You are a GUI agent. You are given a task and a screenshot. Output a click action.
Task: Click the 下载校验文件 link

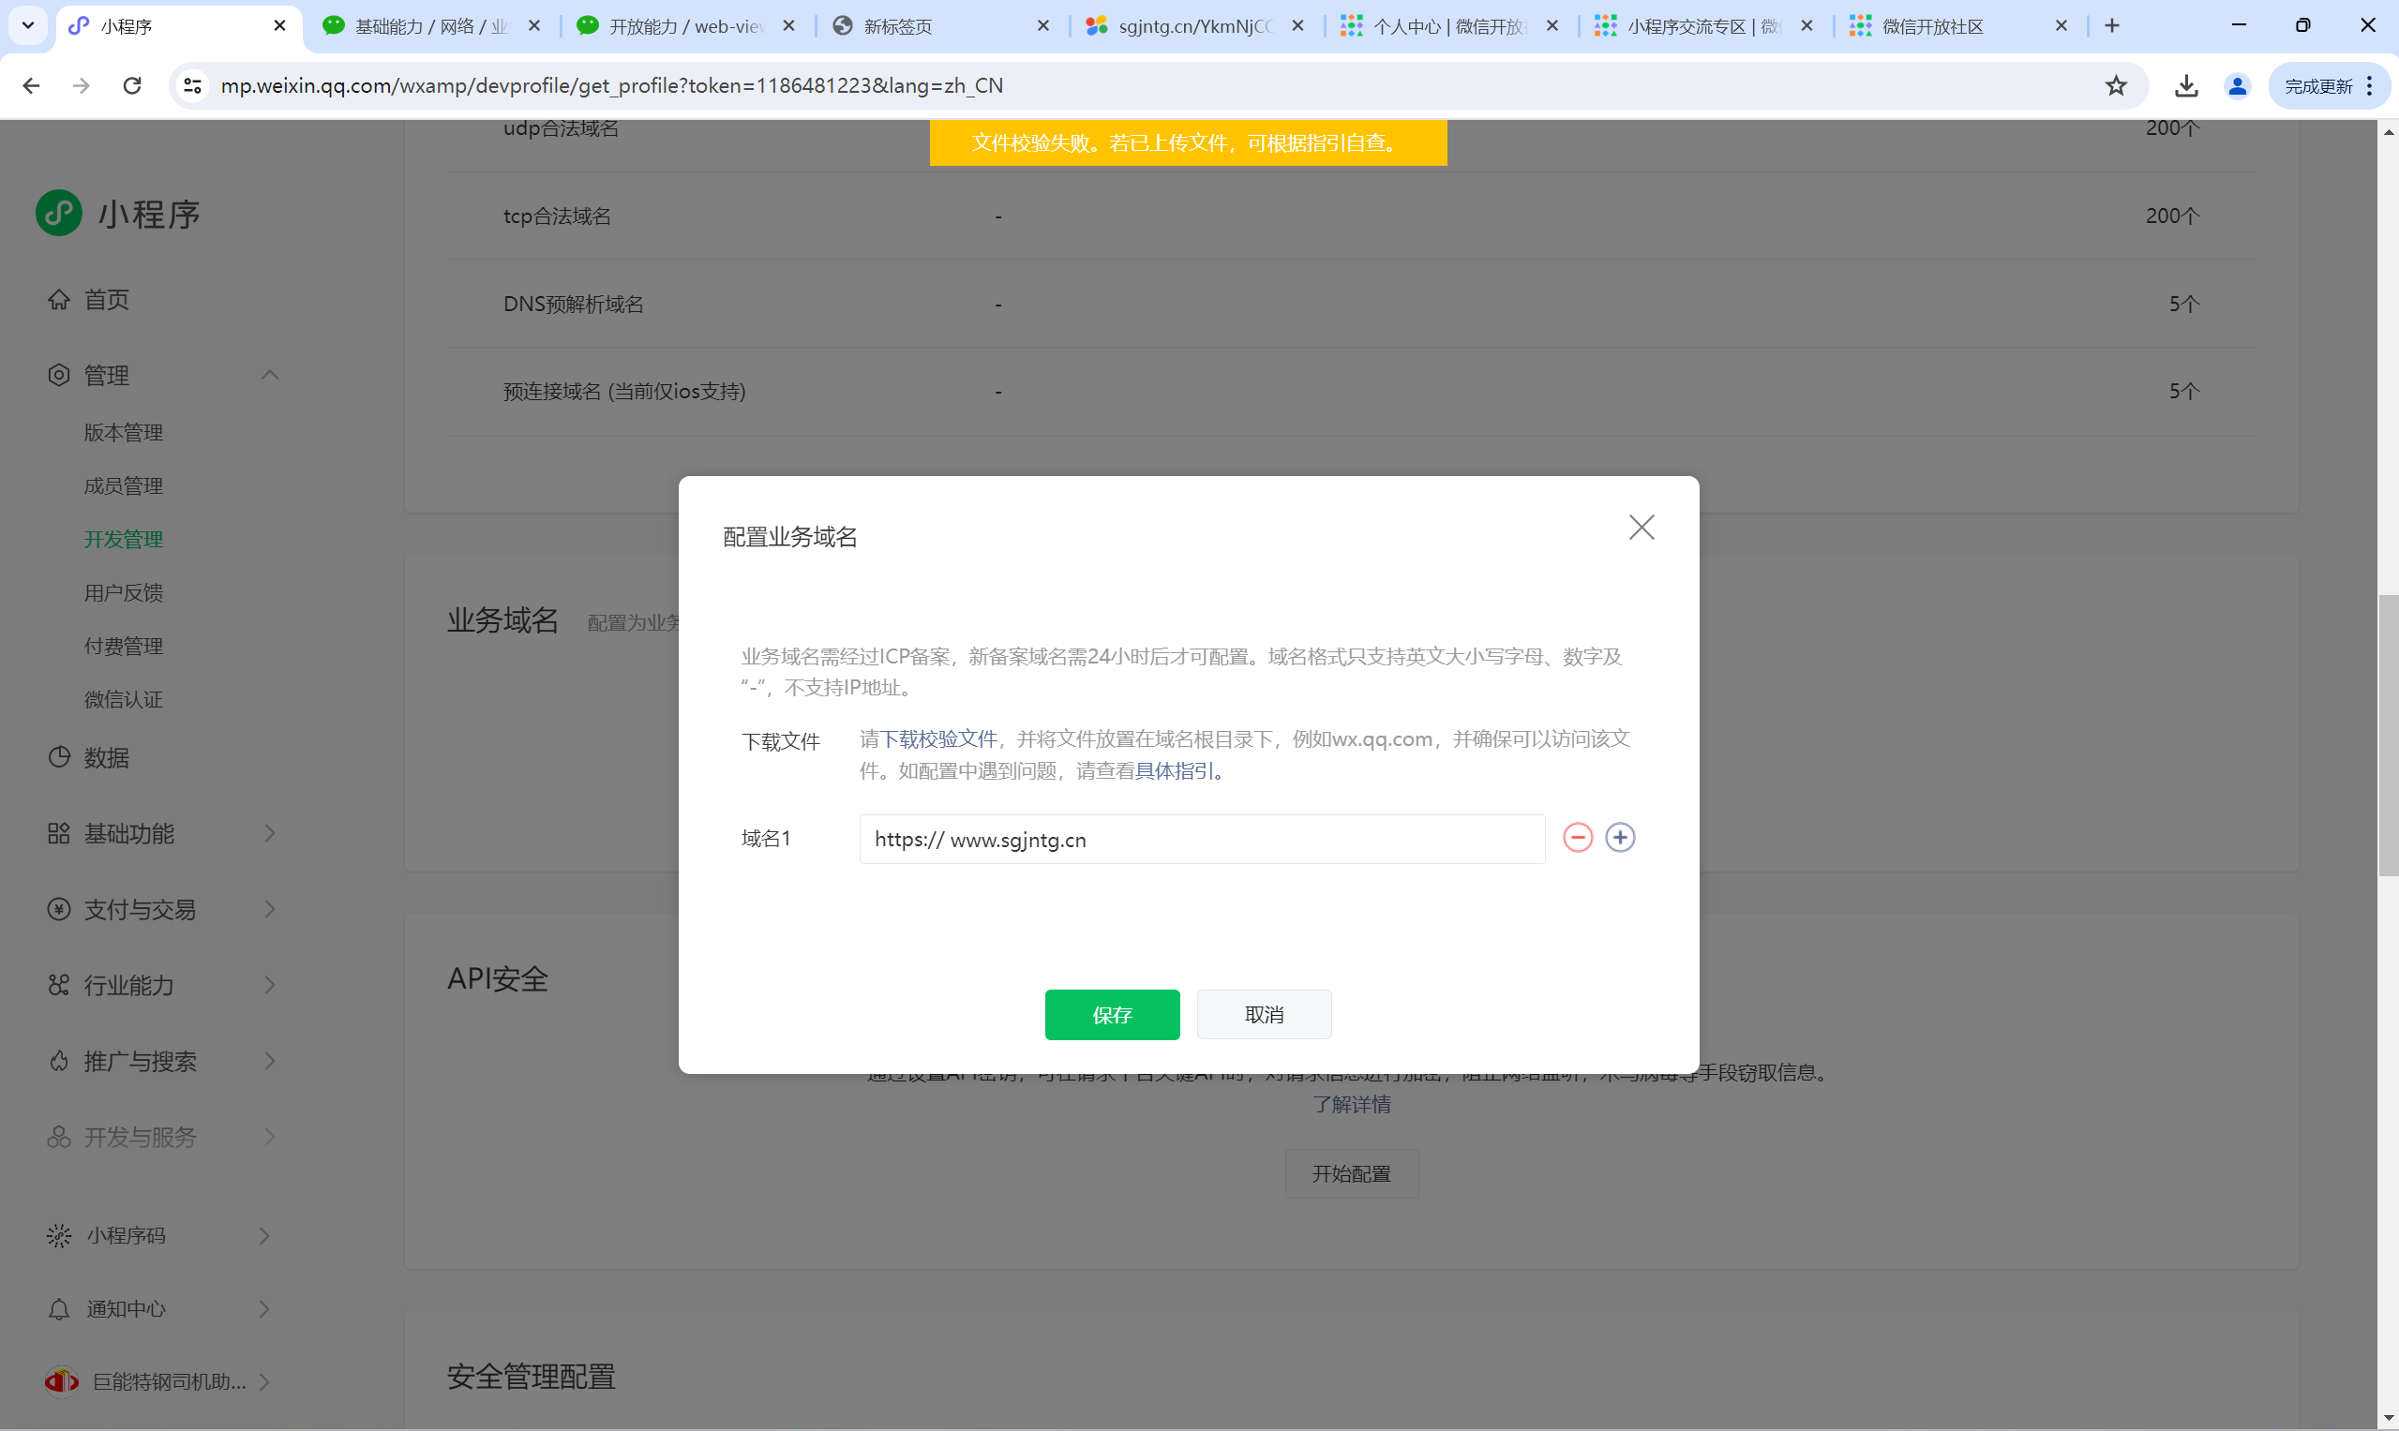(938, 738)
